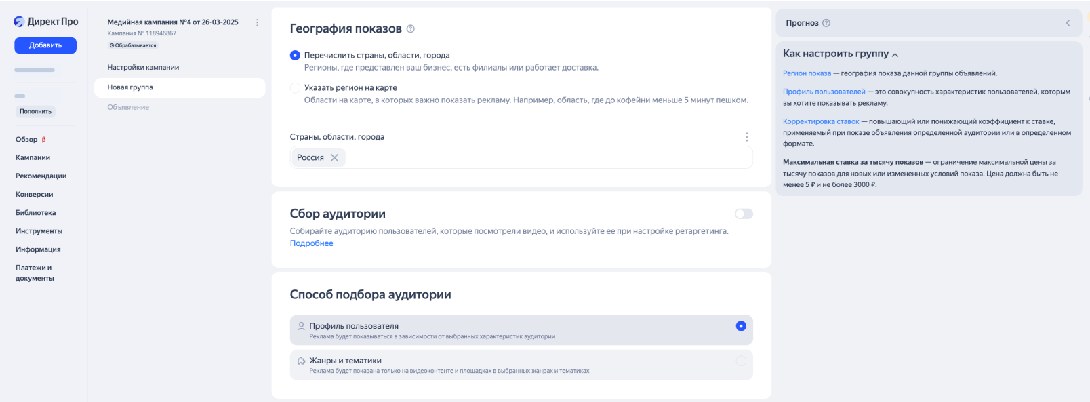
Task: Select the Объявление step
Action: tap(128, 107)
